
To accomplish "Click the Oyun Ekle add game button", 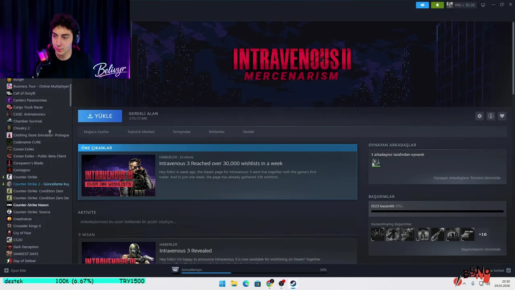I will 15,271.
